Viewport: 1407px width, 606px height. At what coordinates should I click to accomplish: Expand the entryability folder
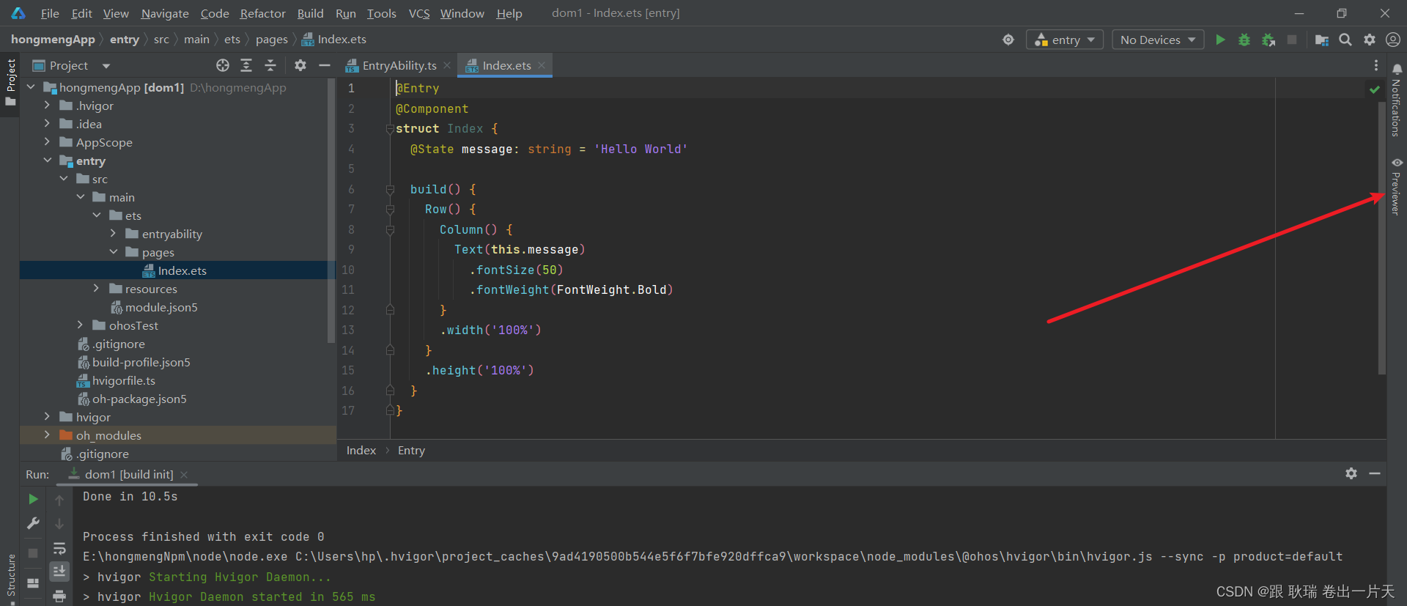point(114,234)
